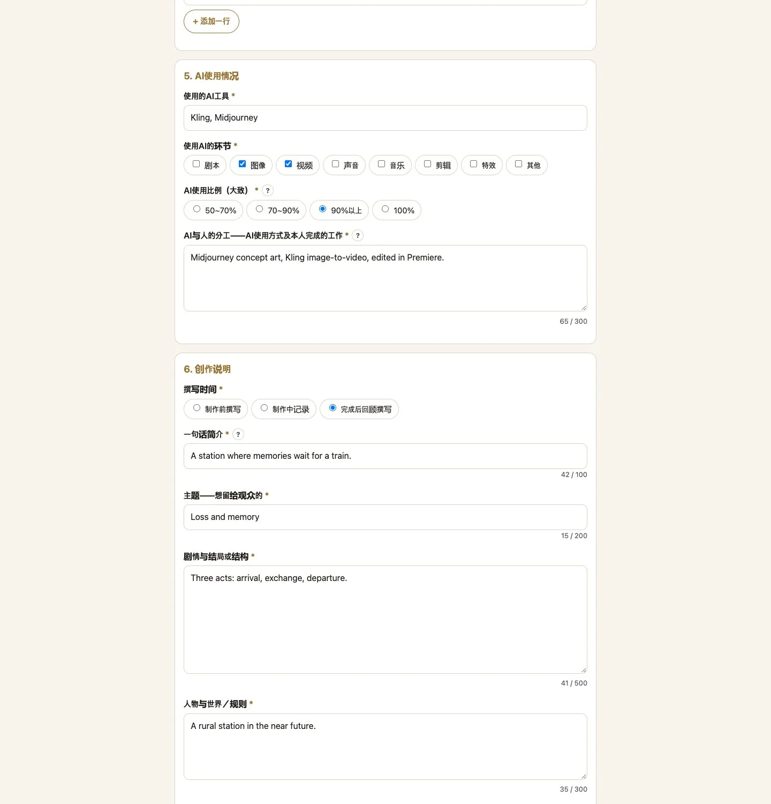Viewport: 771px width, 804px height.
Task: Click the 5. AI使用情况 section heading
Action: click(211, 76)
